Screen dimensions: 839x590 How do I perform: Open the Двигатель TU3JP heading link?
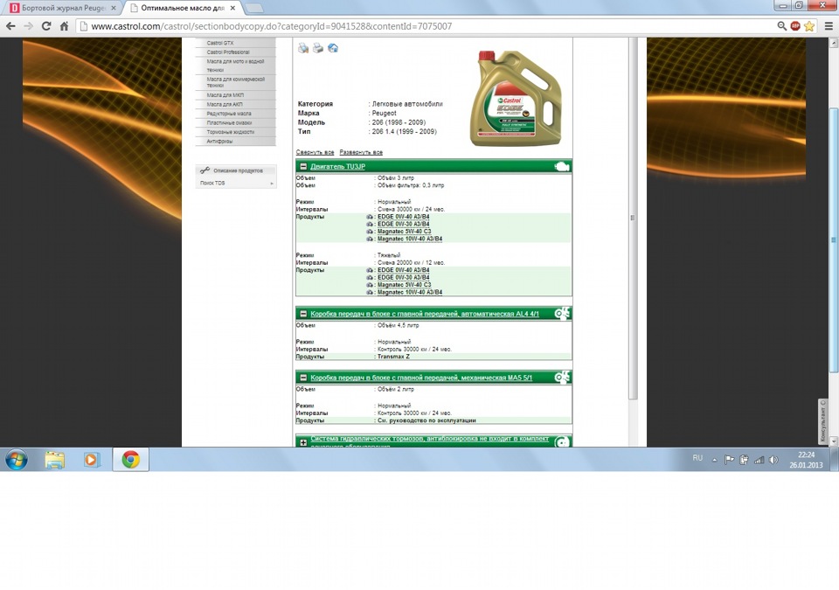337,166
